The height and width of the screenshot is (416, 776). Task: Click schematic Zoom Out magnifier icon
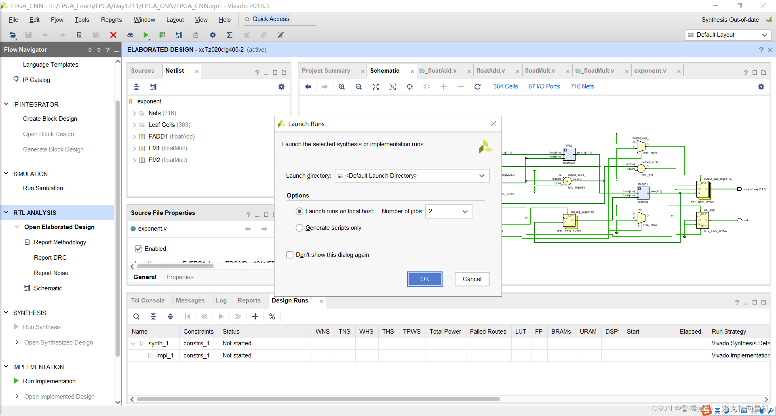coord(358,86)
